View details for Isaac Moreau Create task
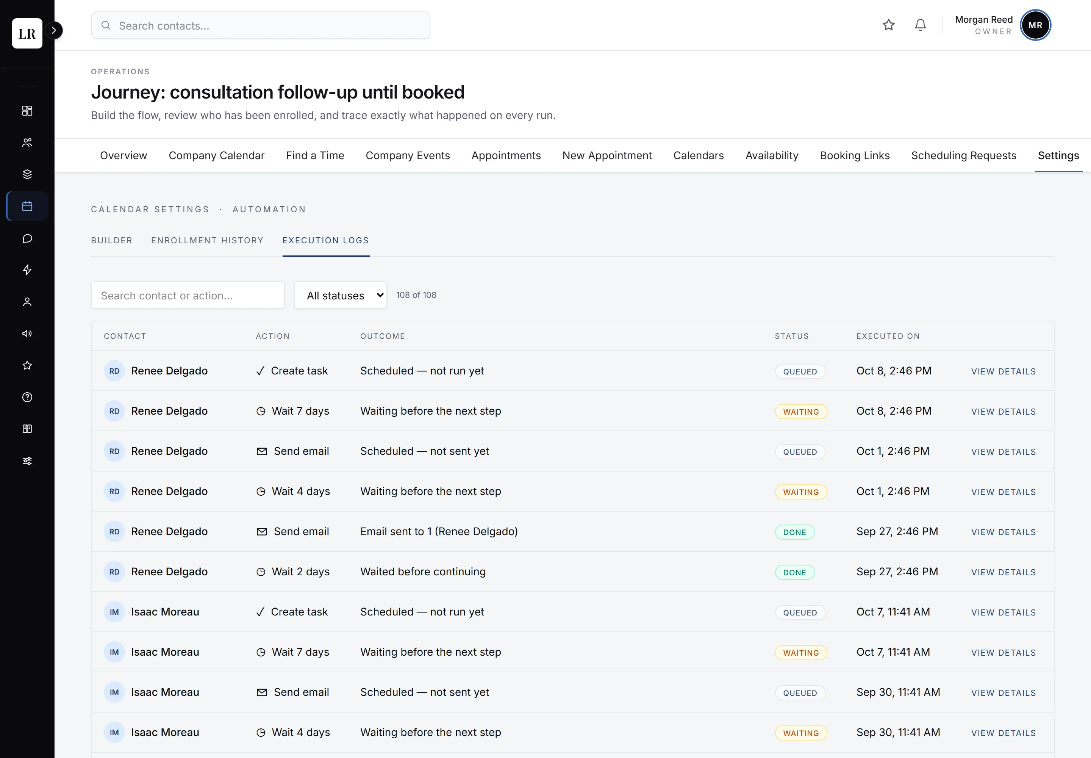This screenshot has width=1091, height=758. (1003, 612)
